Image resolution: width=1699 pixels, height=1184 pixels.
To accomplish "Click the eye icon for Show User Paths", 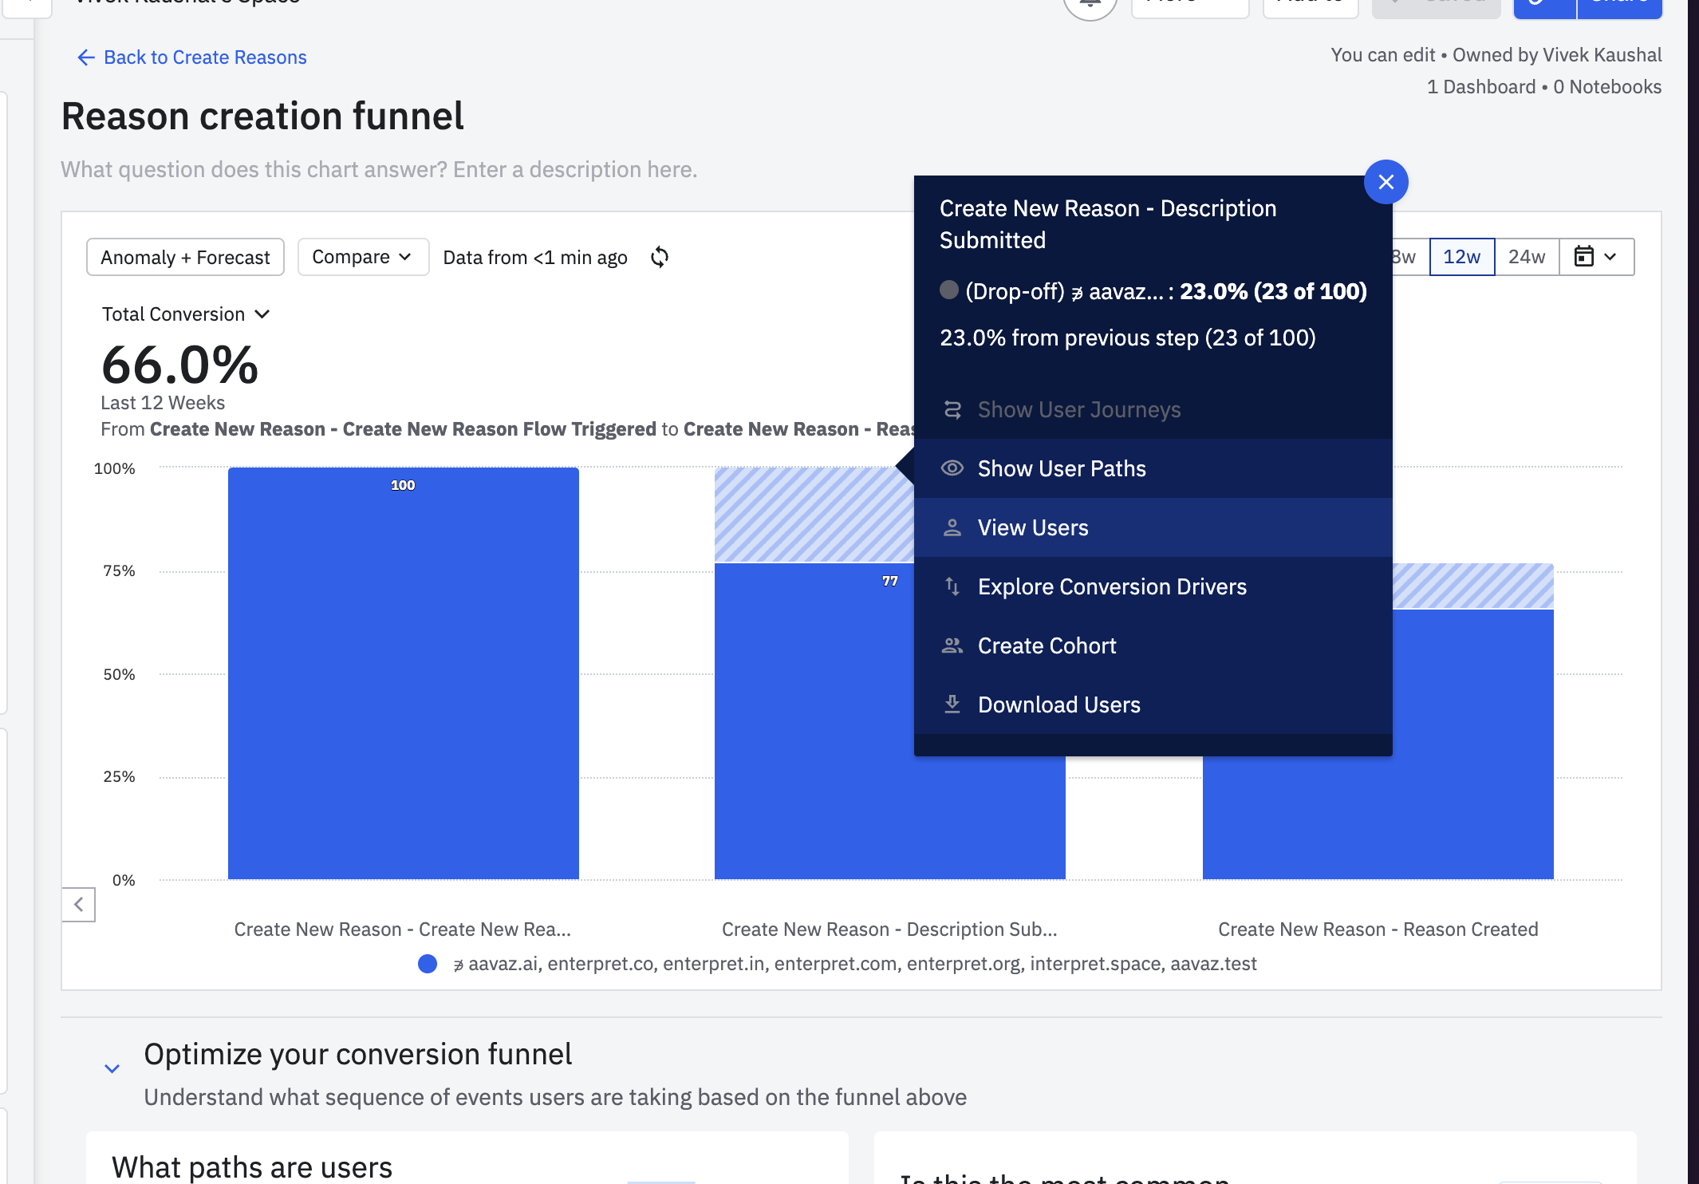I will coord(952,468).
